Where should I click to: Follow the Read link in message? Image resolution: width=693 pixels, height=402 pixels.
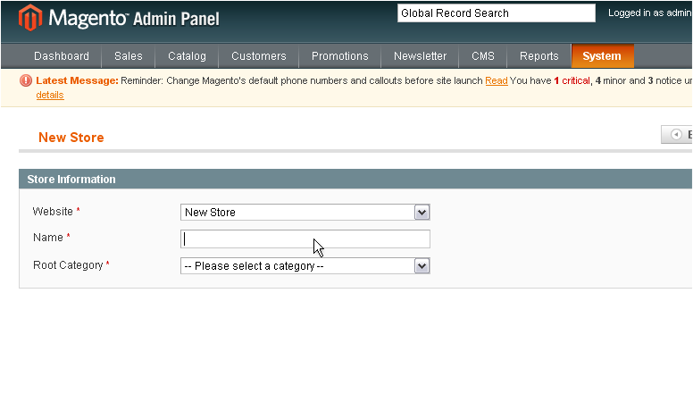tap(497, 81)
